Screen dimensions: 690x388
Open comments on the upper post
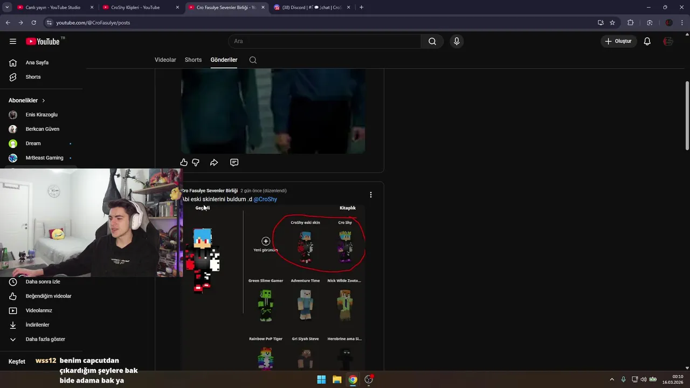tap(234, 162)
